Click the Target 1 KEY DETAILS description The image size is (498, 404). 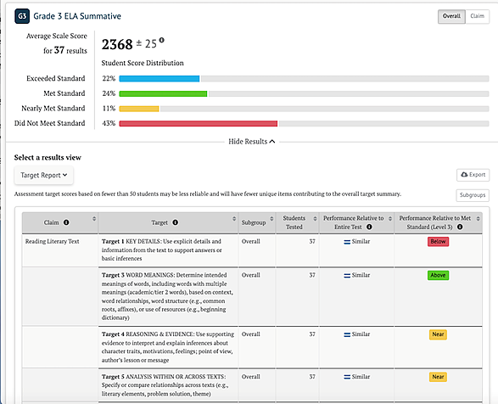click(x=162, y=250)
